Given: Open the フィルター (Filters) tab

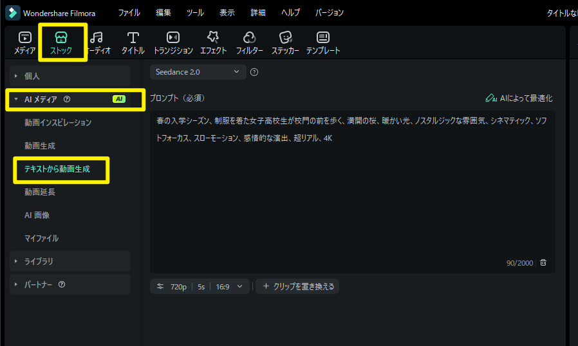Looking at the screenshot, I should pos(249,43).
